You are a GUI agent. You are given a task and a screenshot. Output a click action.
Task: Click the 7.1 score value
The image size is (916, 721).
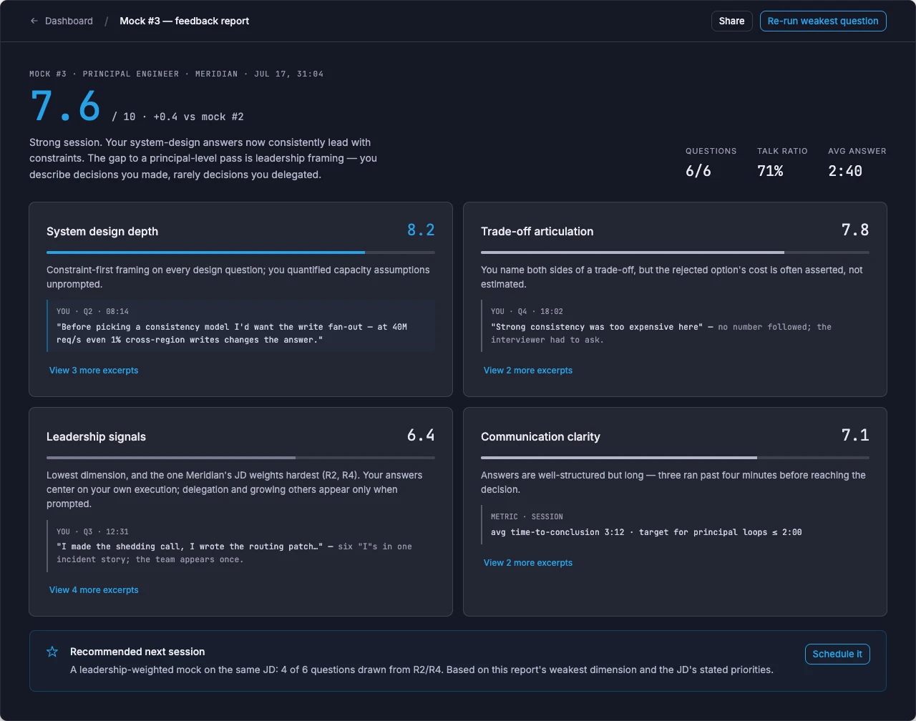[855, 436]
